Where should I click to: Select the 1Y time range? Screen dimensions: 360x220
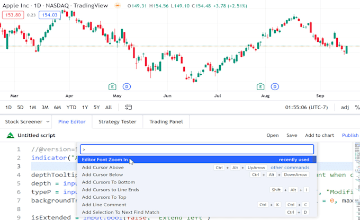click(x=85, y=108)
